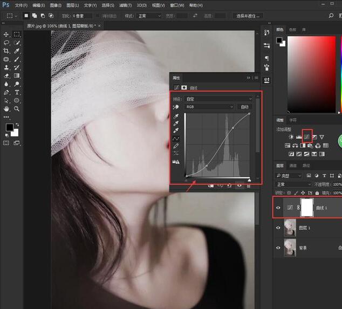Select the Horizontal Type tool

[x=17, y=92]
